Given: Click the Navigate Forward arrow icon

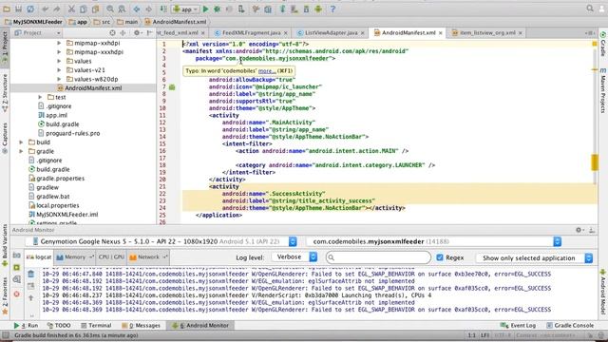Looking at the screenshot, I should 148,9.
